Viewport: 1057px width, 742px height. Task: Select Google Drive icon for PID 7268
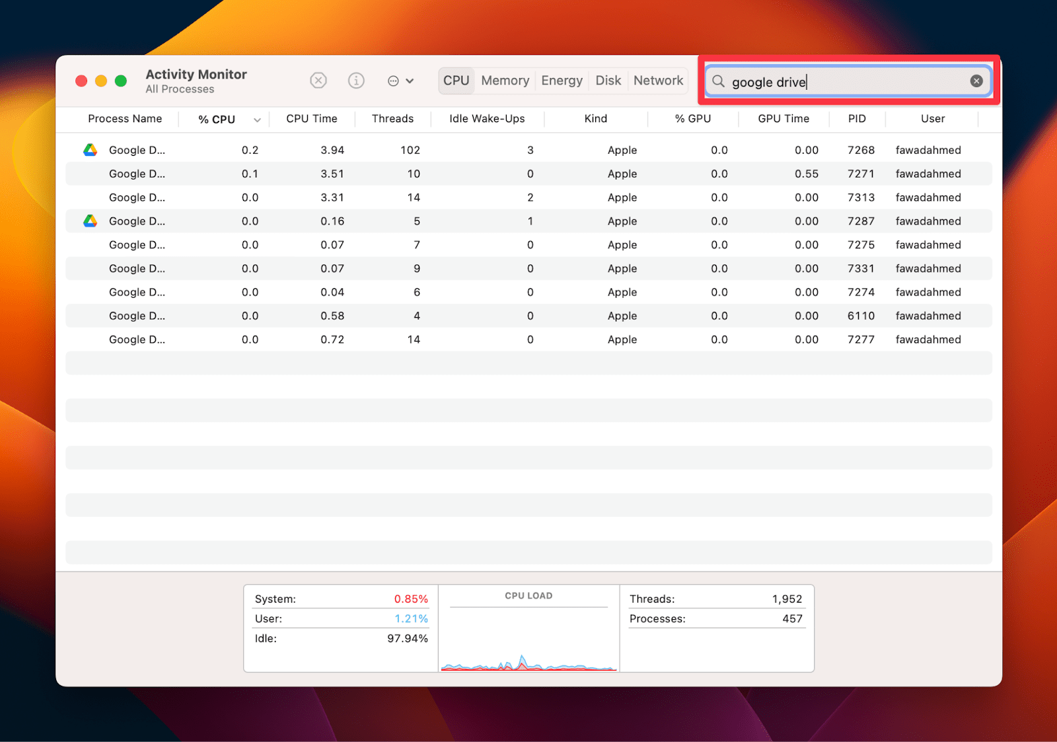pos(91,150)
